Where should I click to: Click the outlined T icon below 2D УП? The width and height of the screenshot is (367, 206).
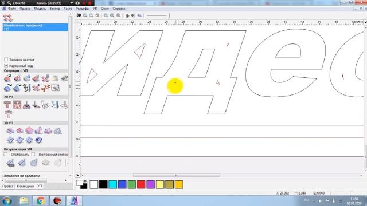8,114
